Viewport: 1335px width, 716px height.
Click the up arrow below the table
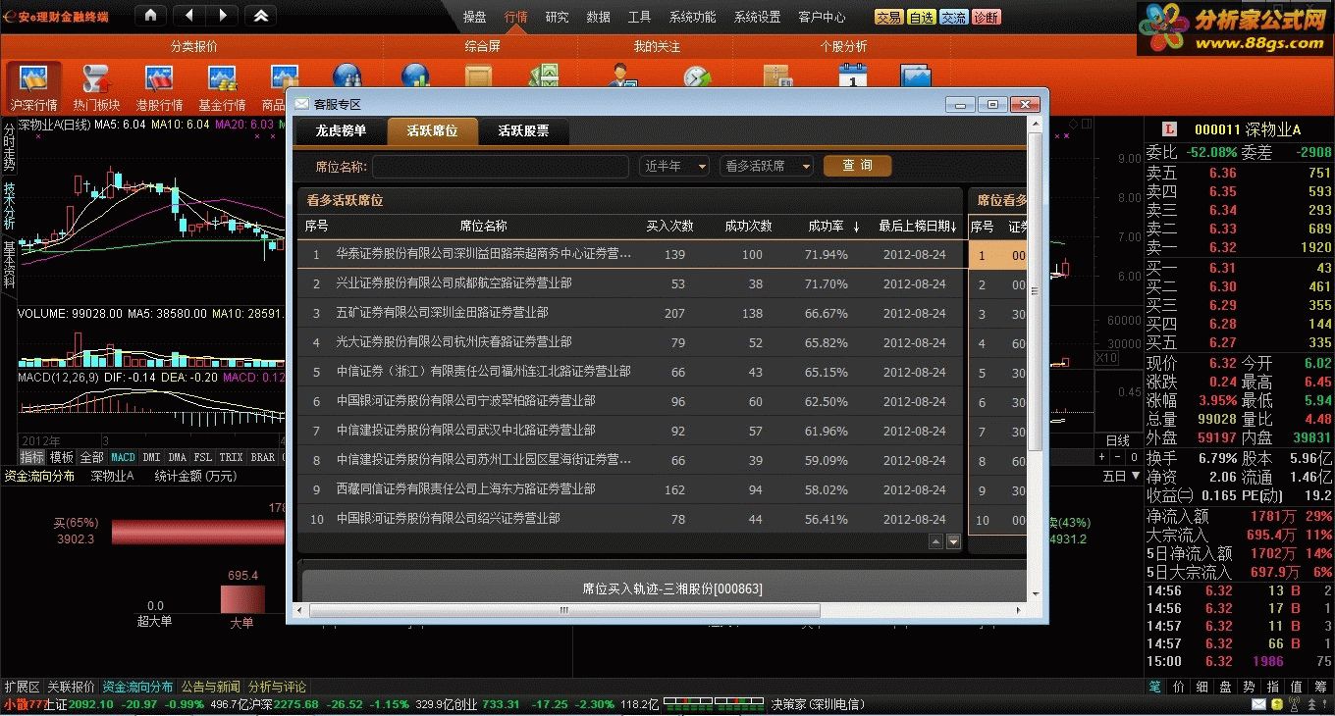click(x=935, y=541)
